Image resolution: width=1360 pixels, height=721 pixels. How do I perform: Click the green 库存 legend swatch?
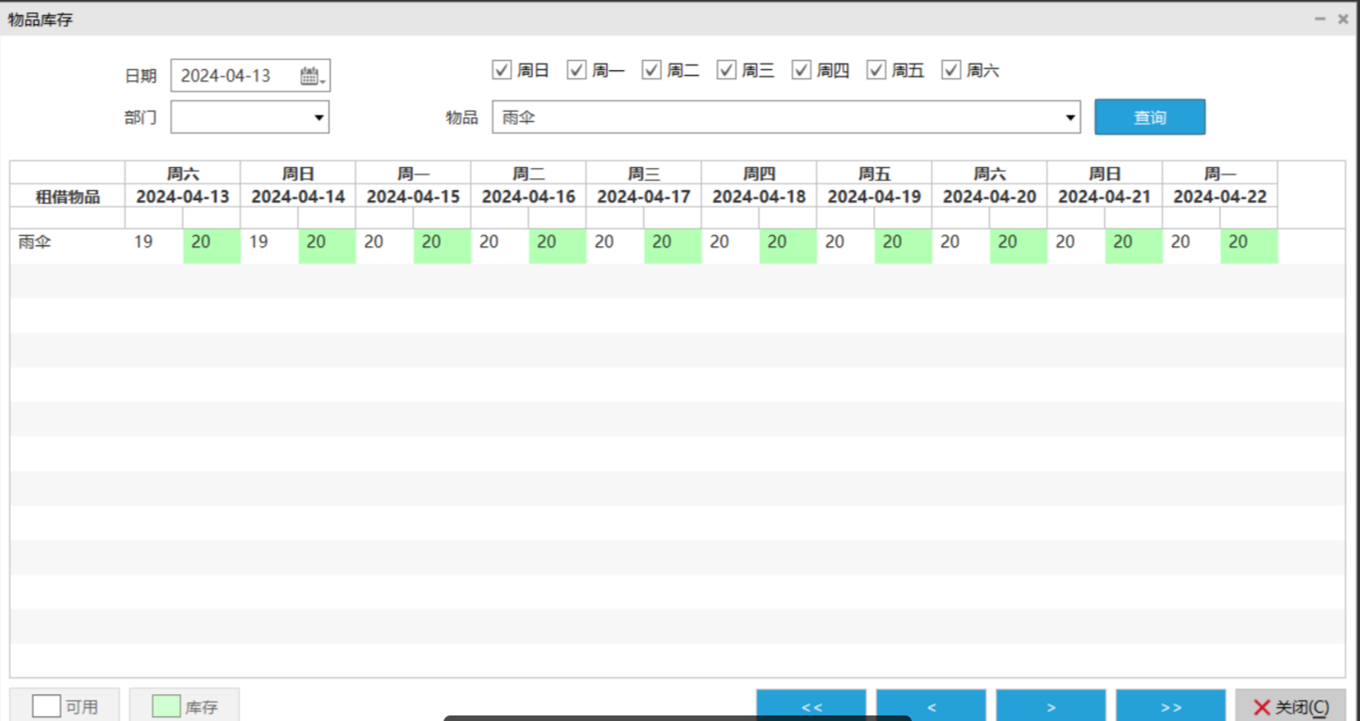coord(166,706)
